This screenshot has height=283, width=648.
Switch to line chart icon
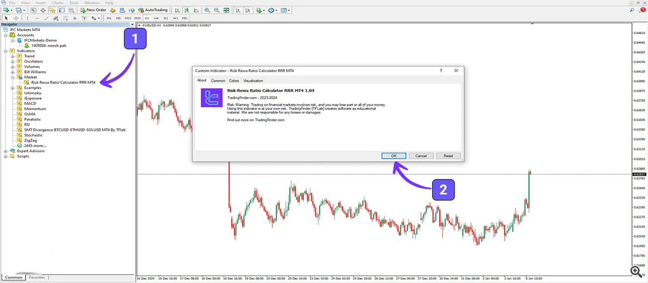[196, 10]
